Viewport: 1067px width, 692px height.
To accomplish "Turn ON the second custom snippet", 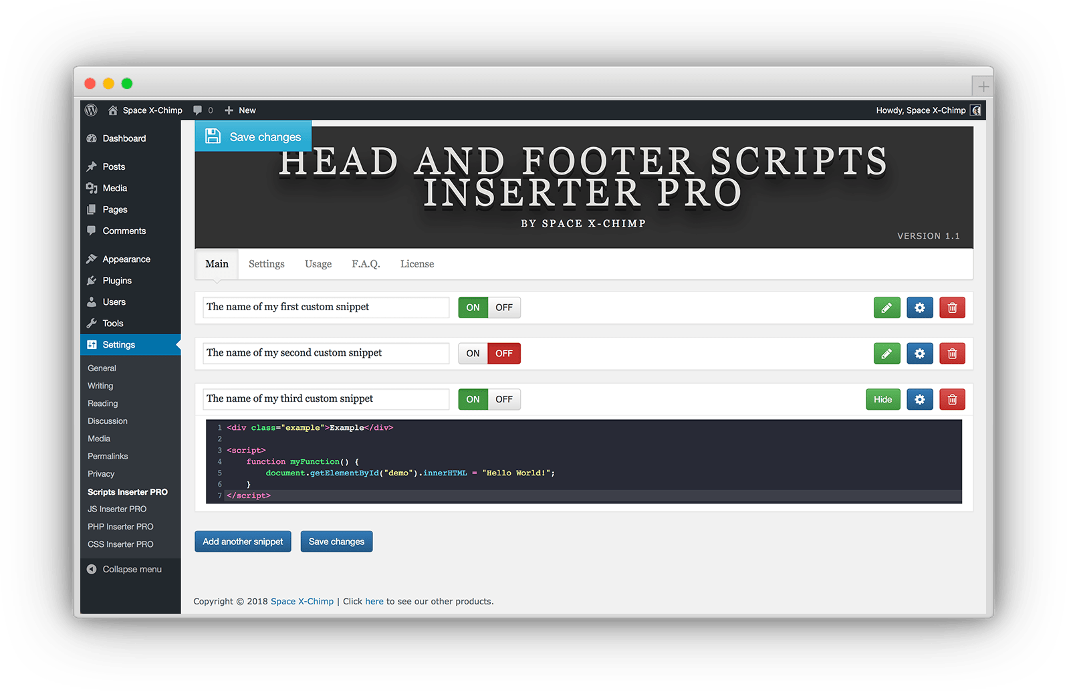I will (x=473, y=354).
